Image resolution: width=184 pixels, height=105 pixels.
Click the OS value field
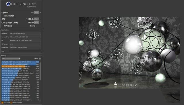[25, 41]
